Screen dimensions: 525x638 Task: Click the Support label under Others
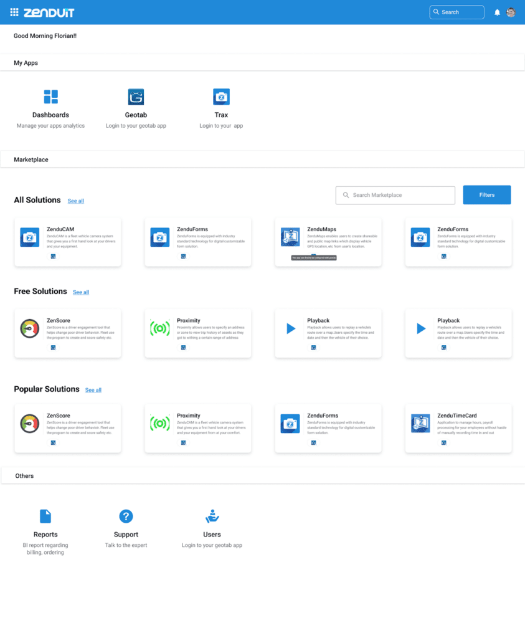point(126,535)
